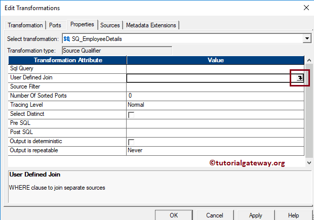The width and height of the screenshot is (314, 220).
Task: Open the Metadata Extensions tab
Action: tap(150, 25)
